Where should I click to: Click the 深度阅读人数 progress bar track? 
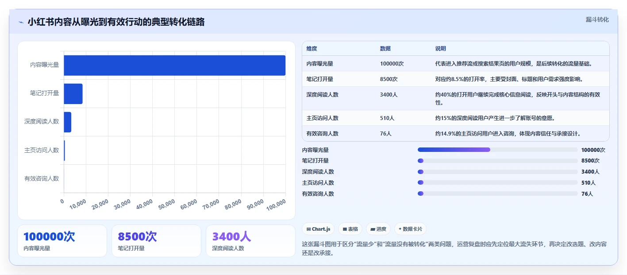[498, 172]
